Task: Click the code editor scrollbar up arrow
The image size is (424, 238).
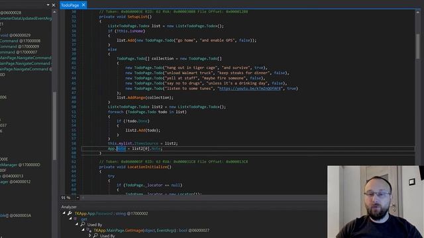Action: point(418,13)
